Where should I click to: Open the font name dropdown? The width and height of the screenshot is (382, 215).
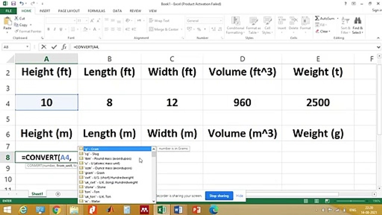(x=74, y=21)
